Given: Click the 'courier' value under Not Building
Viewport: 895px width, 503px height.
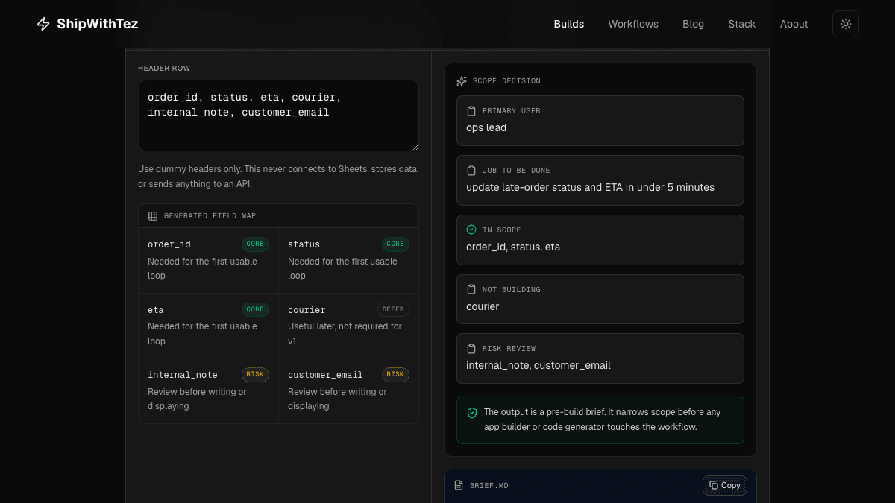Looking at the screenshot, I should pos(483,306).
